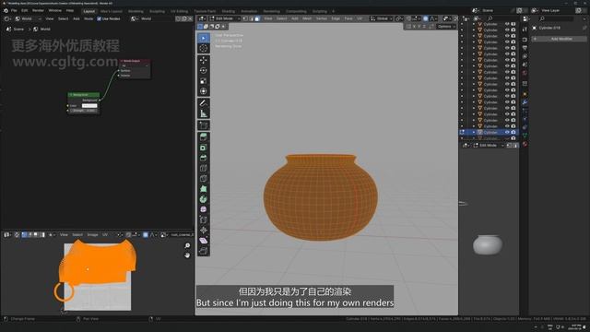The height and width of the screenshot is (332, 590).
Task: Open the Object Data green triangle tab
Action: pos(525,136)
